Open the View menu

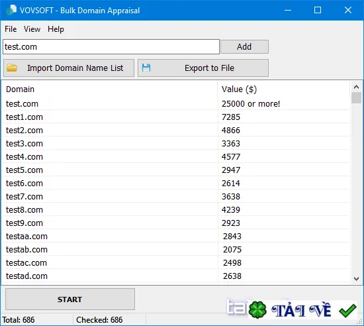[32, 29]
